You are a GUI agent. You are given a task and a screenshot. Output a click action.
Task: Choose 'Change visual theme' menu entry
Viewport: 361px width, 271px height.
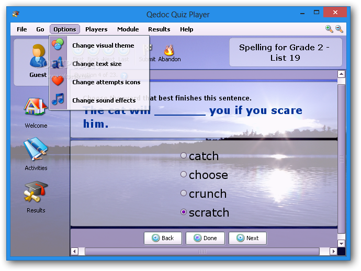click(99, 46)
